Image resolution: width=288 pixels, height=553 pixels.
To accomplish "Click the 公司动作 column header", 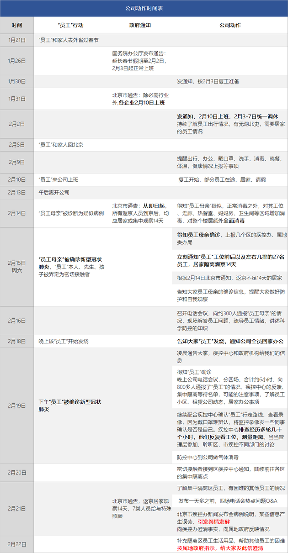I will 229,25.
